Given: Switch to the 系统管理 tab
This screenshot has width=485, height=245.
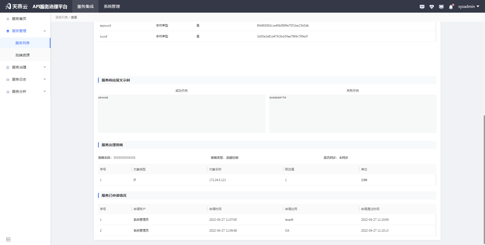Looking at the screenshot, I should 112,6.
